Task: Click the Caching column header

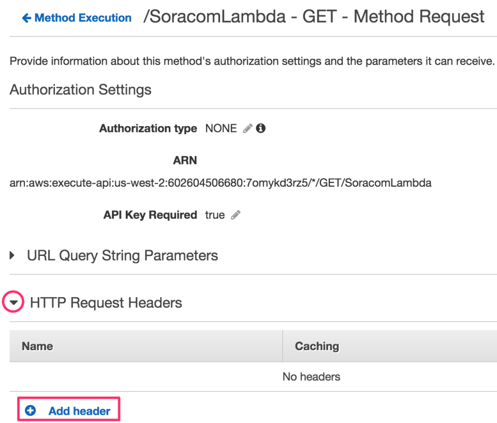Action: (317, 346)
